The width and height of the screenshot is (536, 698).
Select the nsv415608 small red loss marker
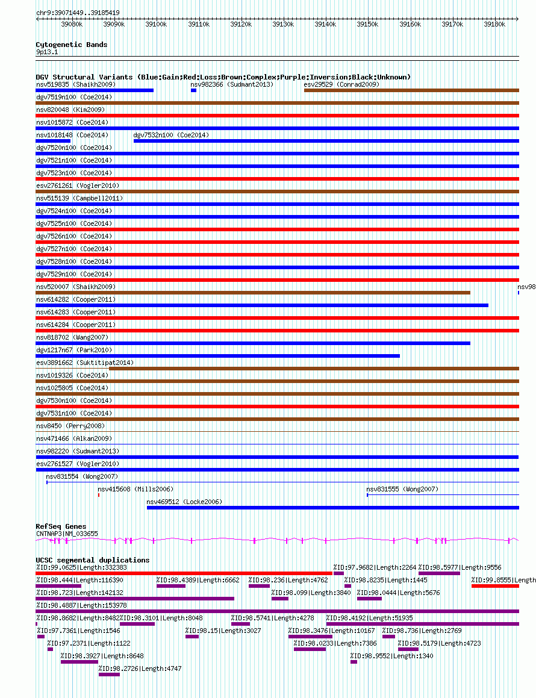pyautogui.click(x=99, y=495)
